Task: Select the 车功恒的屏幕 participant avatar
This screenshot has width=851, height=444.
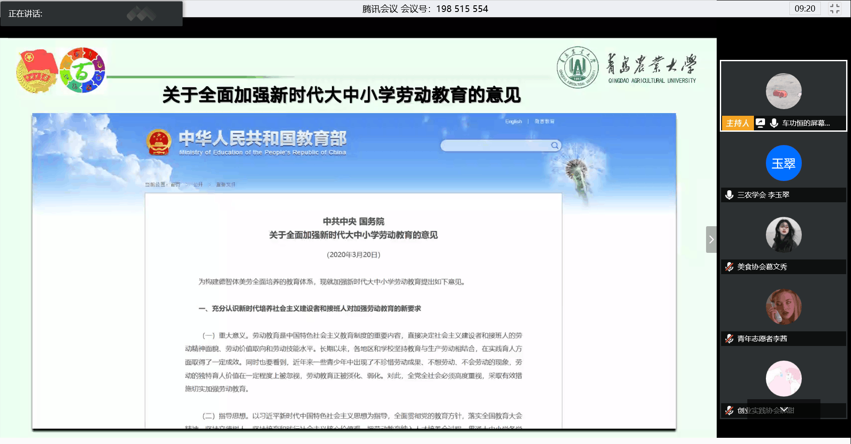Action: 784,91
